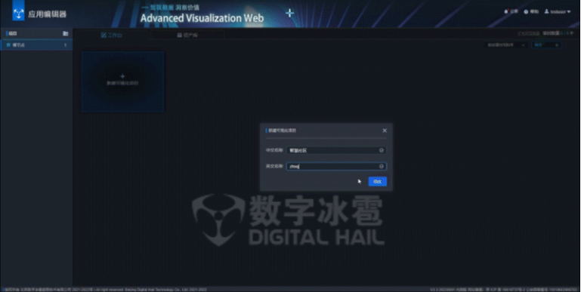Switch to the asset library tab
The image size is (581, 292).
187,35
